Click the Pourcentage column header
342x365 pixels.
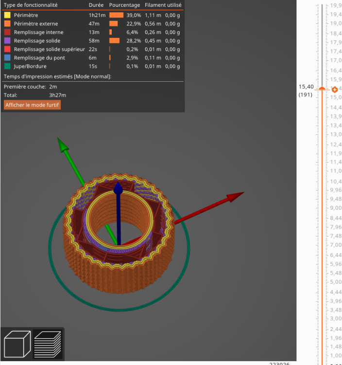click(x=124, y=5)
